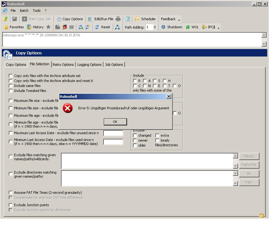Click the IPC$ toolbar button

(208, 27)
